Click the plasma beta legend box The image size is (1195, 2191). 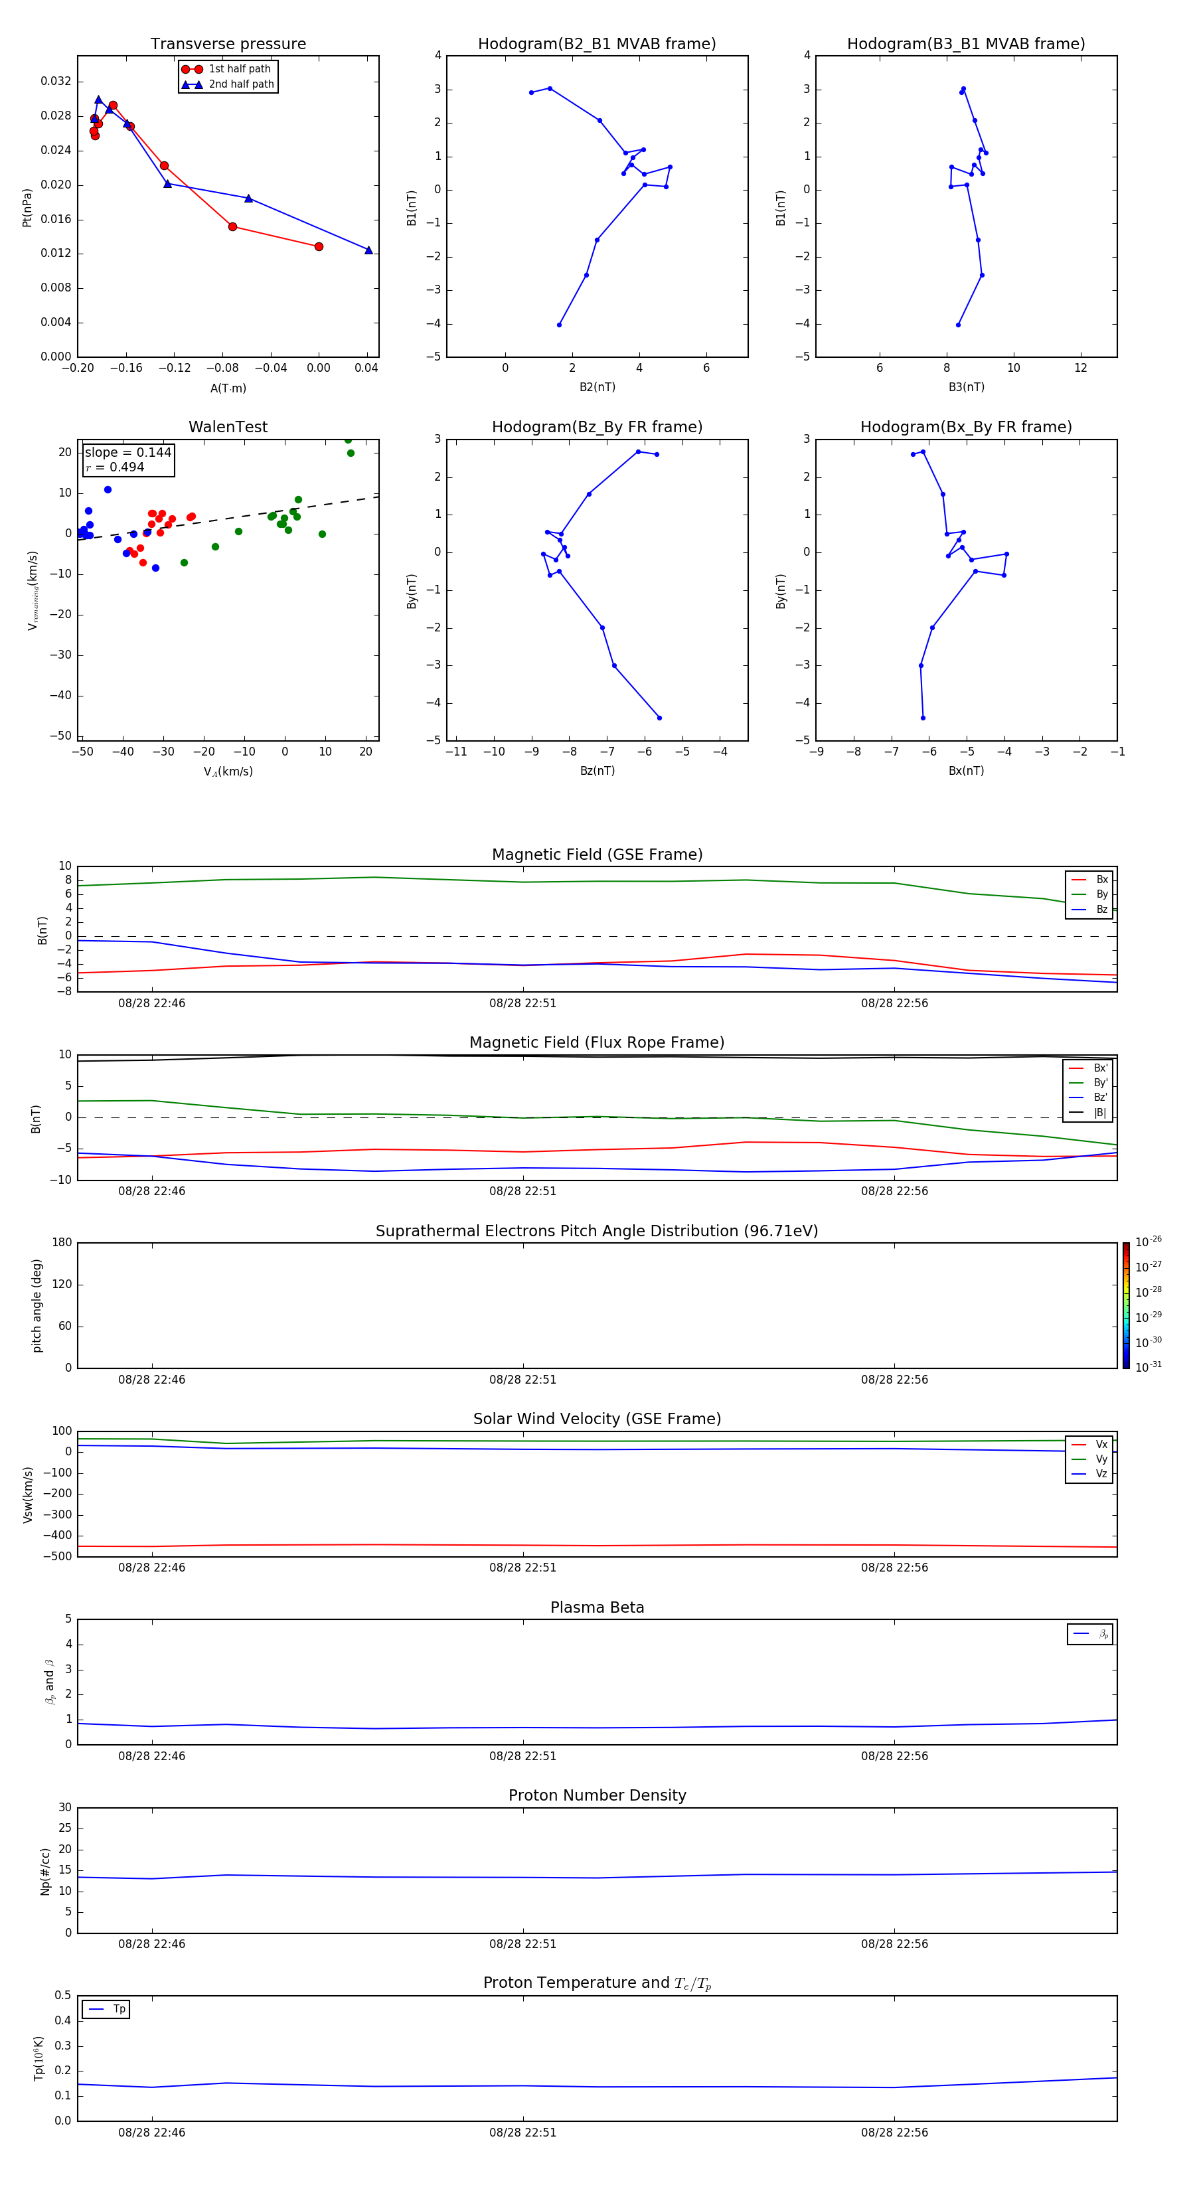1089,1634
